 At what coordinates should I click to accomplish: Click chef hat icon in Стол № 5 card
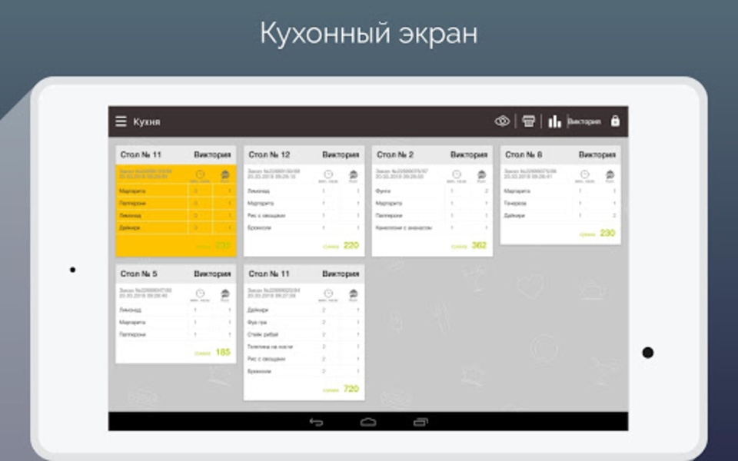pyautogui.click(x=225, y=295)
